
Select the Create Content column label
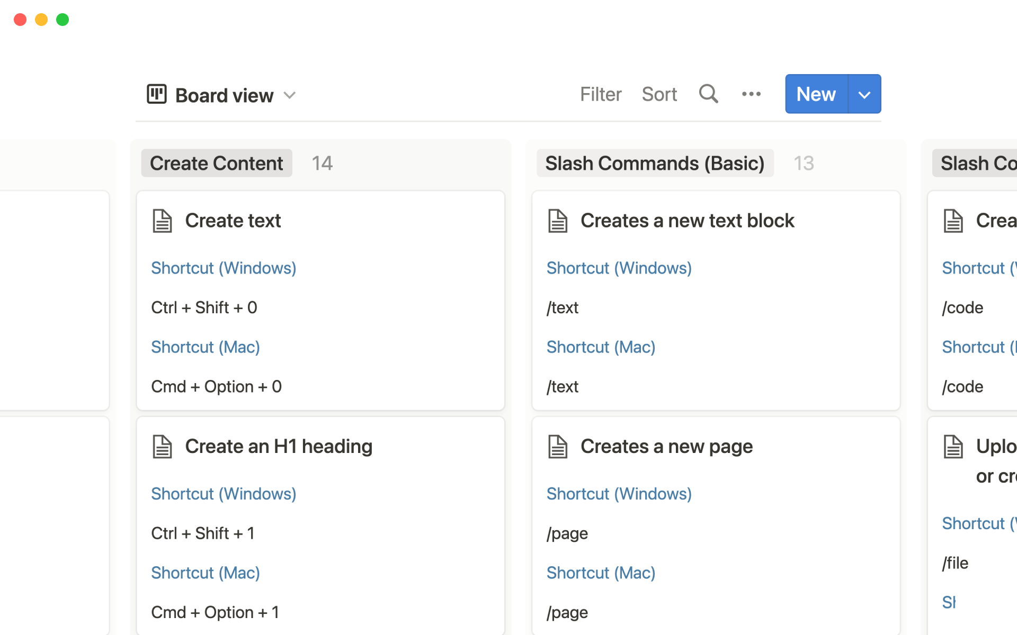tap(216, 163)
